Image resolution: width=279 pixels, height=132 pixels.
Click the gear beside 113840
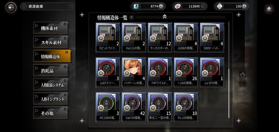(x=203, y=6)
